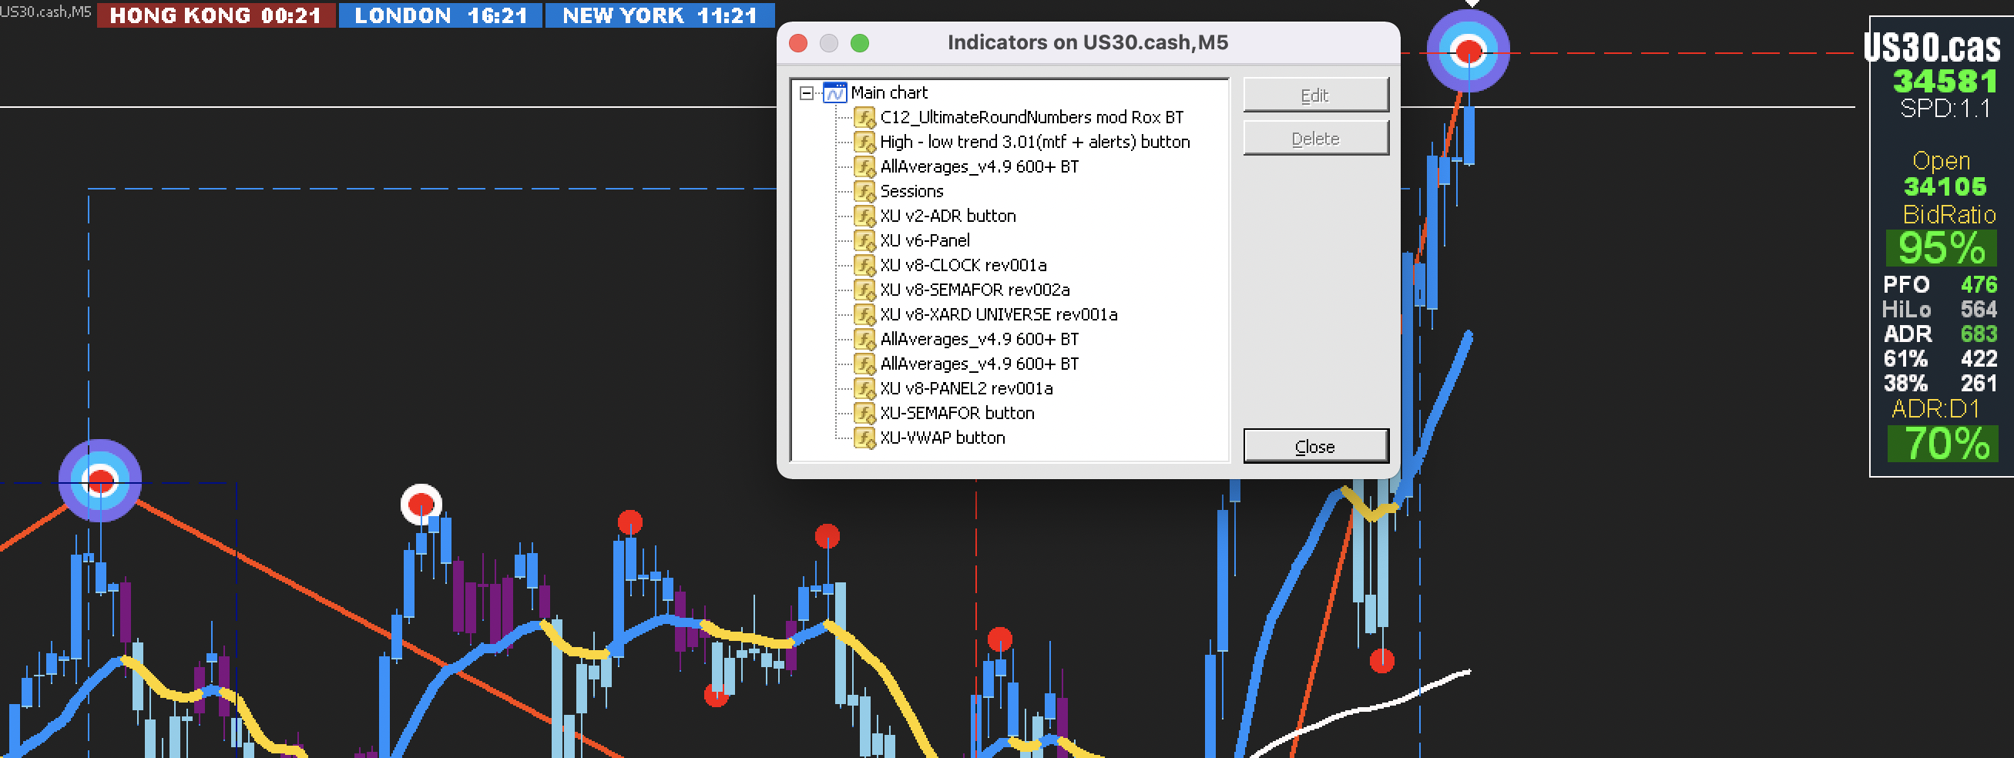Click the Close button in dialog
The width and height of the screenshot is (2014, 758).
[1315, 446]
